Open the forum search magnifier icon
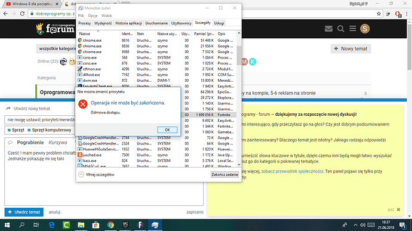Screen dimensions: 412x231 [x=341, y=29]
